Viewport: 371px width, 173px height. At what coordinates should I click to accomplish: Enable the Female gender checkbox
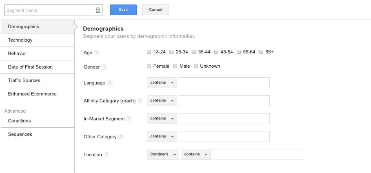pos(149,66)
